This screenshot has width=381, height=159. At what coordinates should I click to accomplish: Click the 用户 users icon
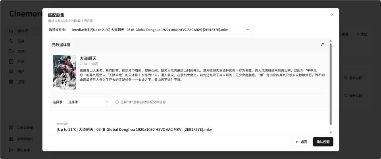pyautogui.click(x=11, y=72)
